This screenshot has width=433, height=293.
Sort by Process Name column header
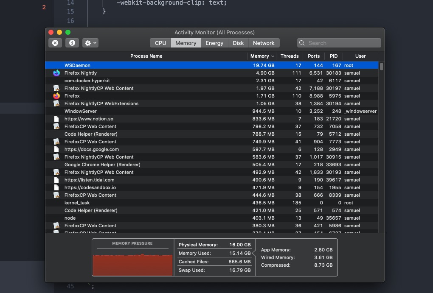[x=146, y=56]
